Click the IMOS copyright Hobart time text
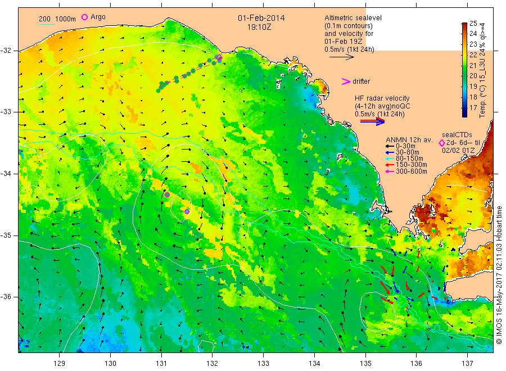506x371 pixels. (500, 275)
